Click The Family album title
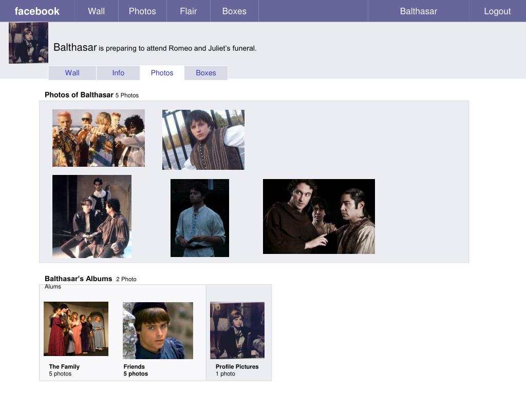The height and width of the screenshot is (394, 526). tap(64, 366)
